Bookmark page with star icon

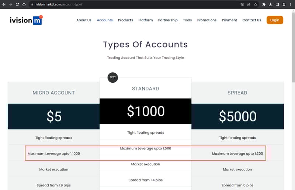pos(255,4)
